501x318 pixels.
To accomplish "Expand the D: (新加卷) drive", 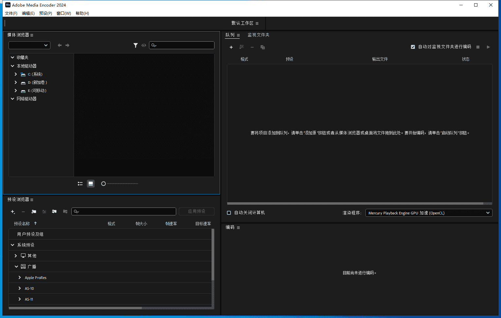I will click(16, 82).
